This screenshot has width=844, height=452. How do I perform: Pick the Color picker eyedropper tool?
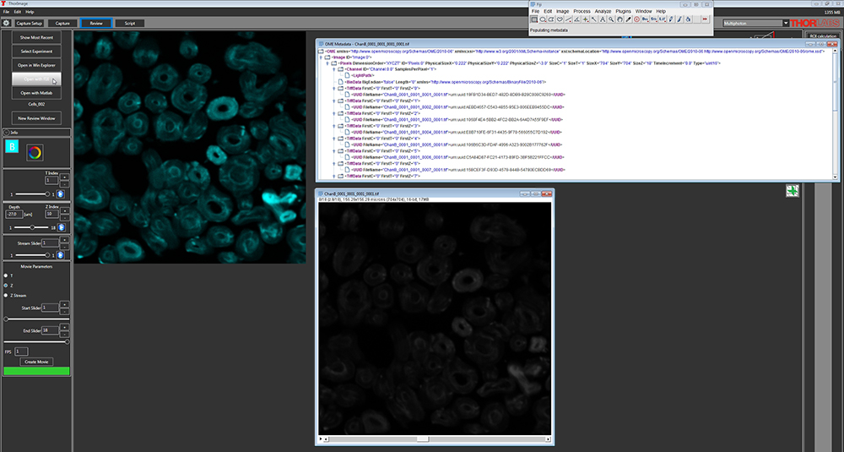tap(630, 19)
